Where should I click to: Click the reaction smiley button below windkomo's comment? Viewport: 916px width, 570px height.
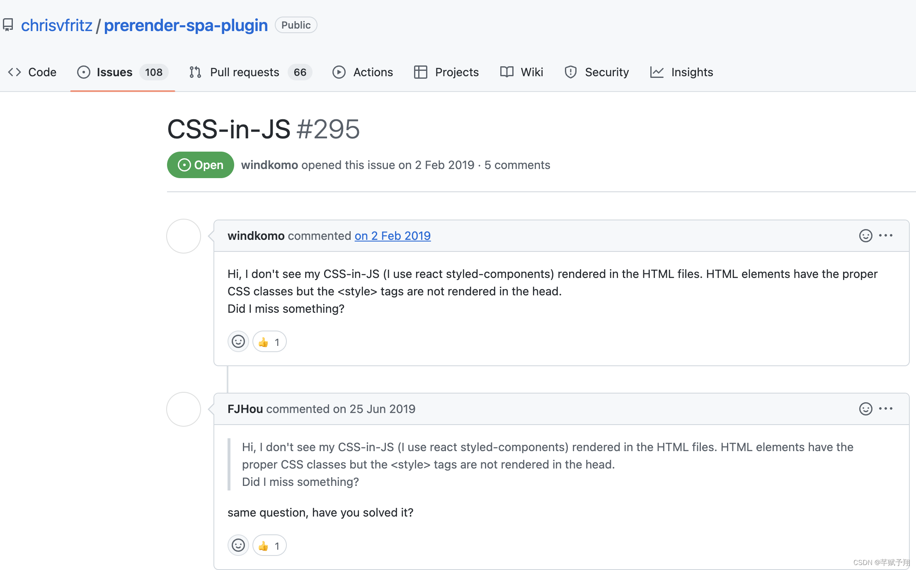click(238, 342)
